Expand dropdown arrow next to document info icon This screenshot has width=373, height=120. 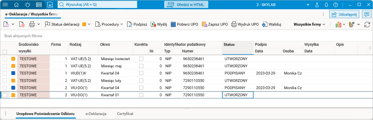pyautogui.click(x=13, y=24)
